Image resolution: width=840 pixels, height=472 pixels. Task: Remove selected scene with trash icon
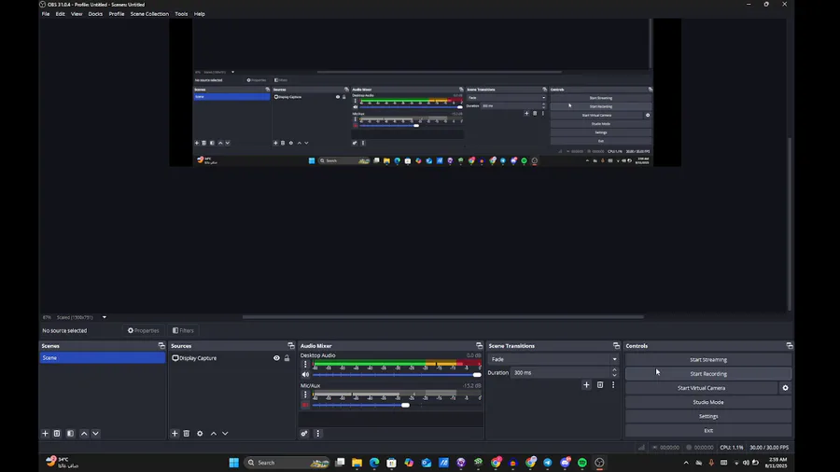pos(57,434)
